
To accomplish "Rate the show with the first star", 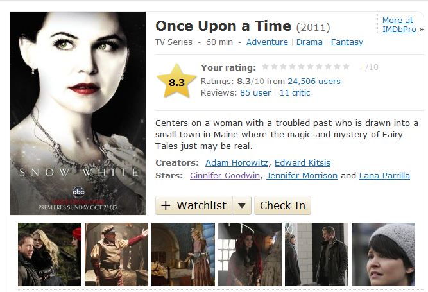I will [x=265, y=67].
